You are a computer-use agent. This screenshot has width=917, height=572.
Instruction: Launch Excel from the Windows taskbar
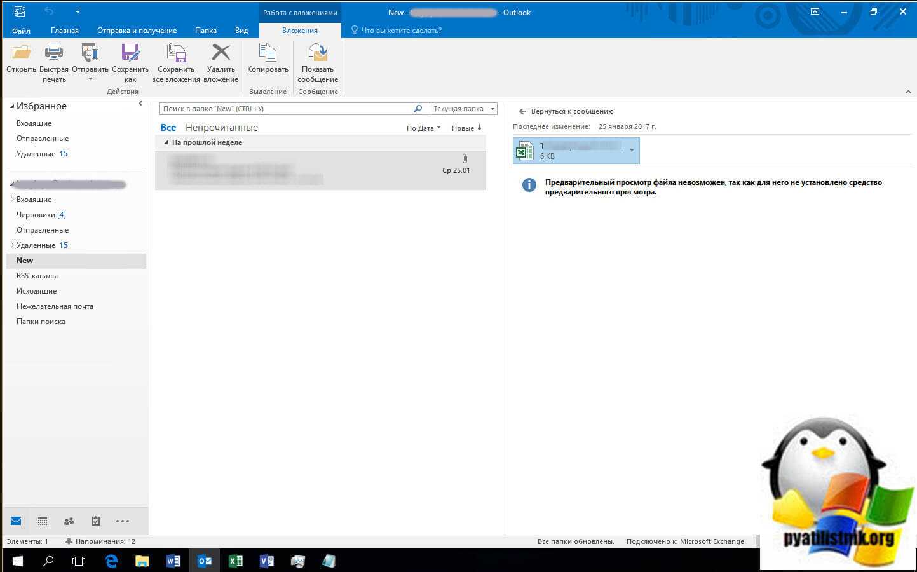point(235,561)
